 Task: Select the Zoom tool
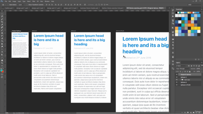(x=2, y=63)
